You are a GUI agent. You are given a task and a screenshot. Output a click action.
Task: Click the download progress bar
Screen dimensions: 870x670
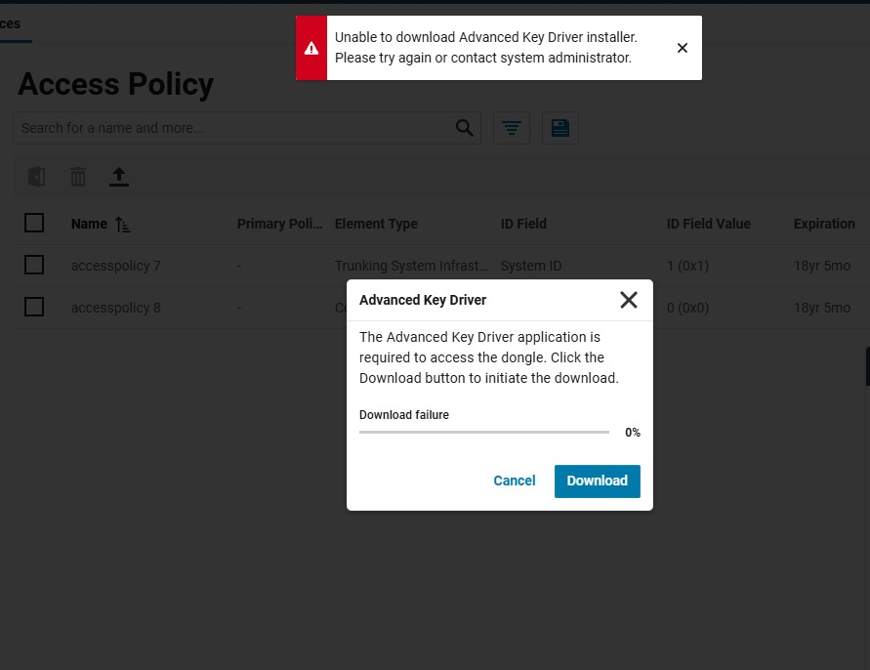[x=484, y=432]
